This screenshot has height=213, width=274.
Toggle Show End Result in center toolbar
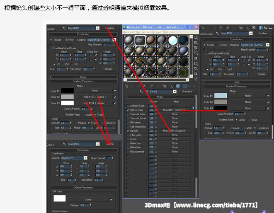click(184, 86)
